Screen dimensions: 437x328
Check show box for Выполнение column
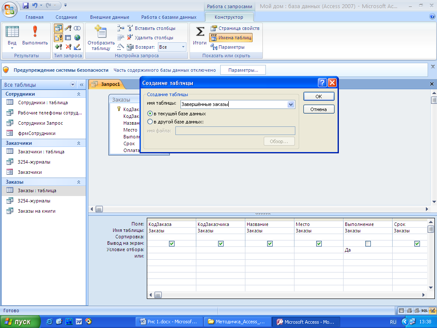coord(368,243)
